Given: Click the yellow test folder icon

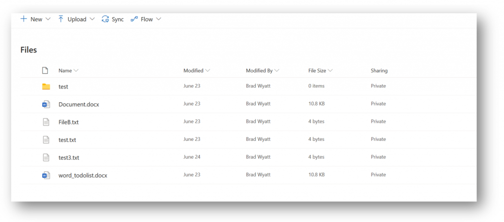Looking at the screenshot, I should click(x=46, y=86).
